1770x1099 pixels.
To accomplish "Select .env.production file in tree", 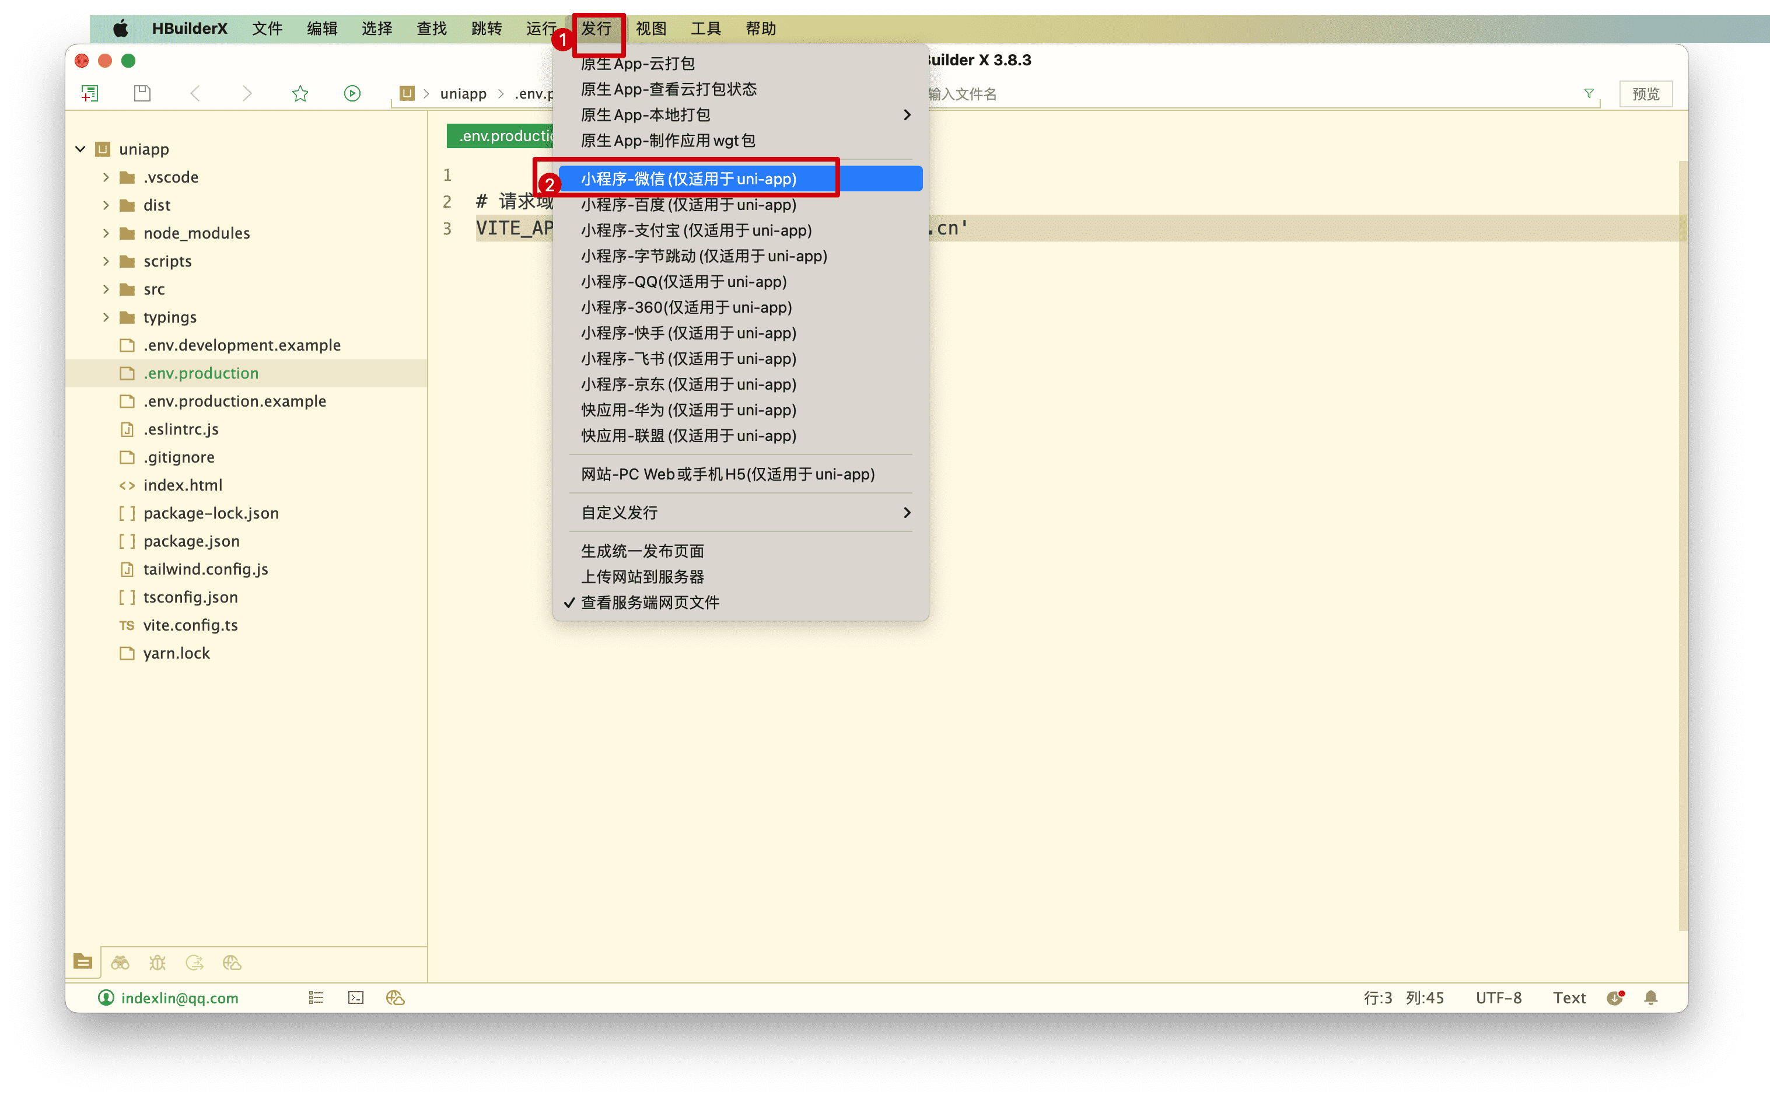I will click(x=246, y=373).
